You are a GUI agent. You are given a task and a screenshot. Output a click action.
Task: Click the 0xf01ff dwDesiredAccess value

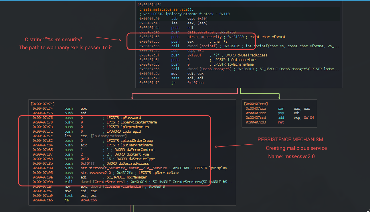(88, 164)
